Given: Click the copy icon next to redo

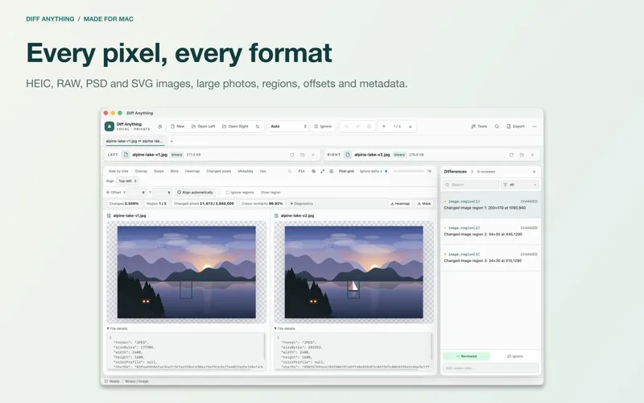Looking at the screenshot, I should [369, 127].
